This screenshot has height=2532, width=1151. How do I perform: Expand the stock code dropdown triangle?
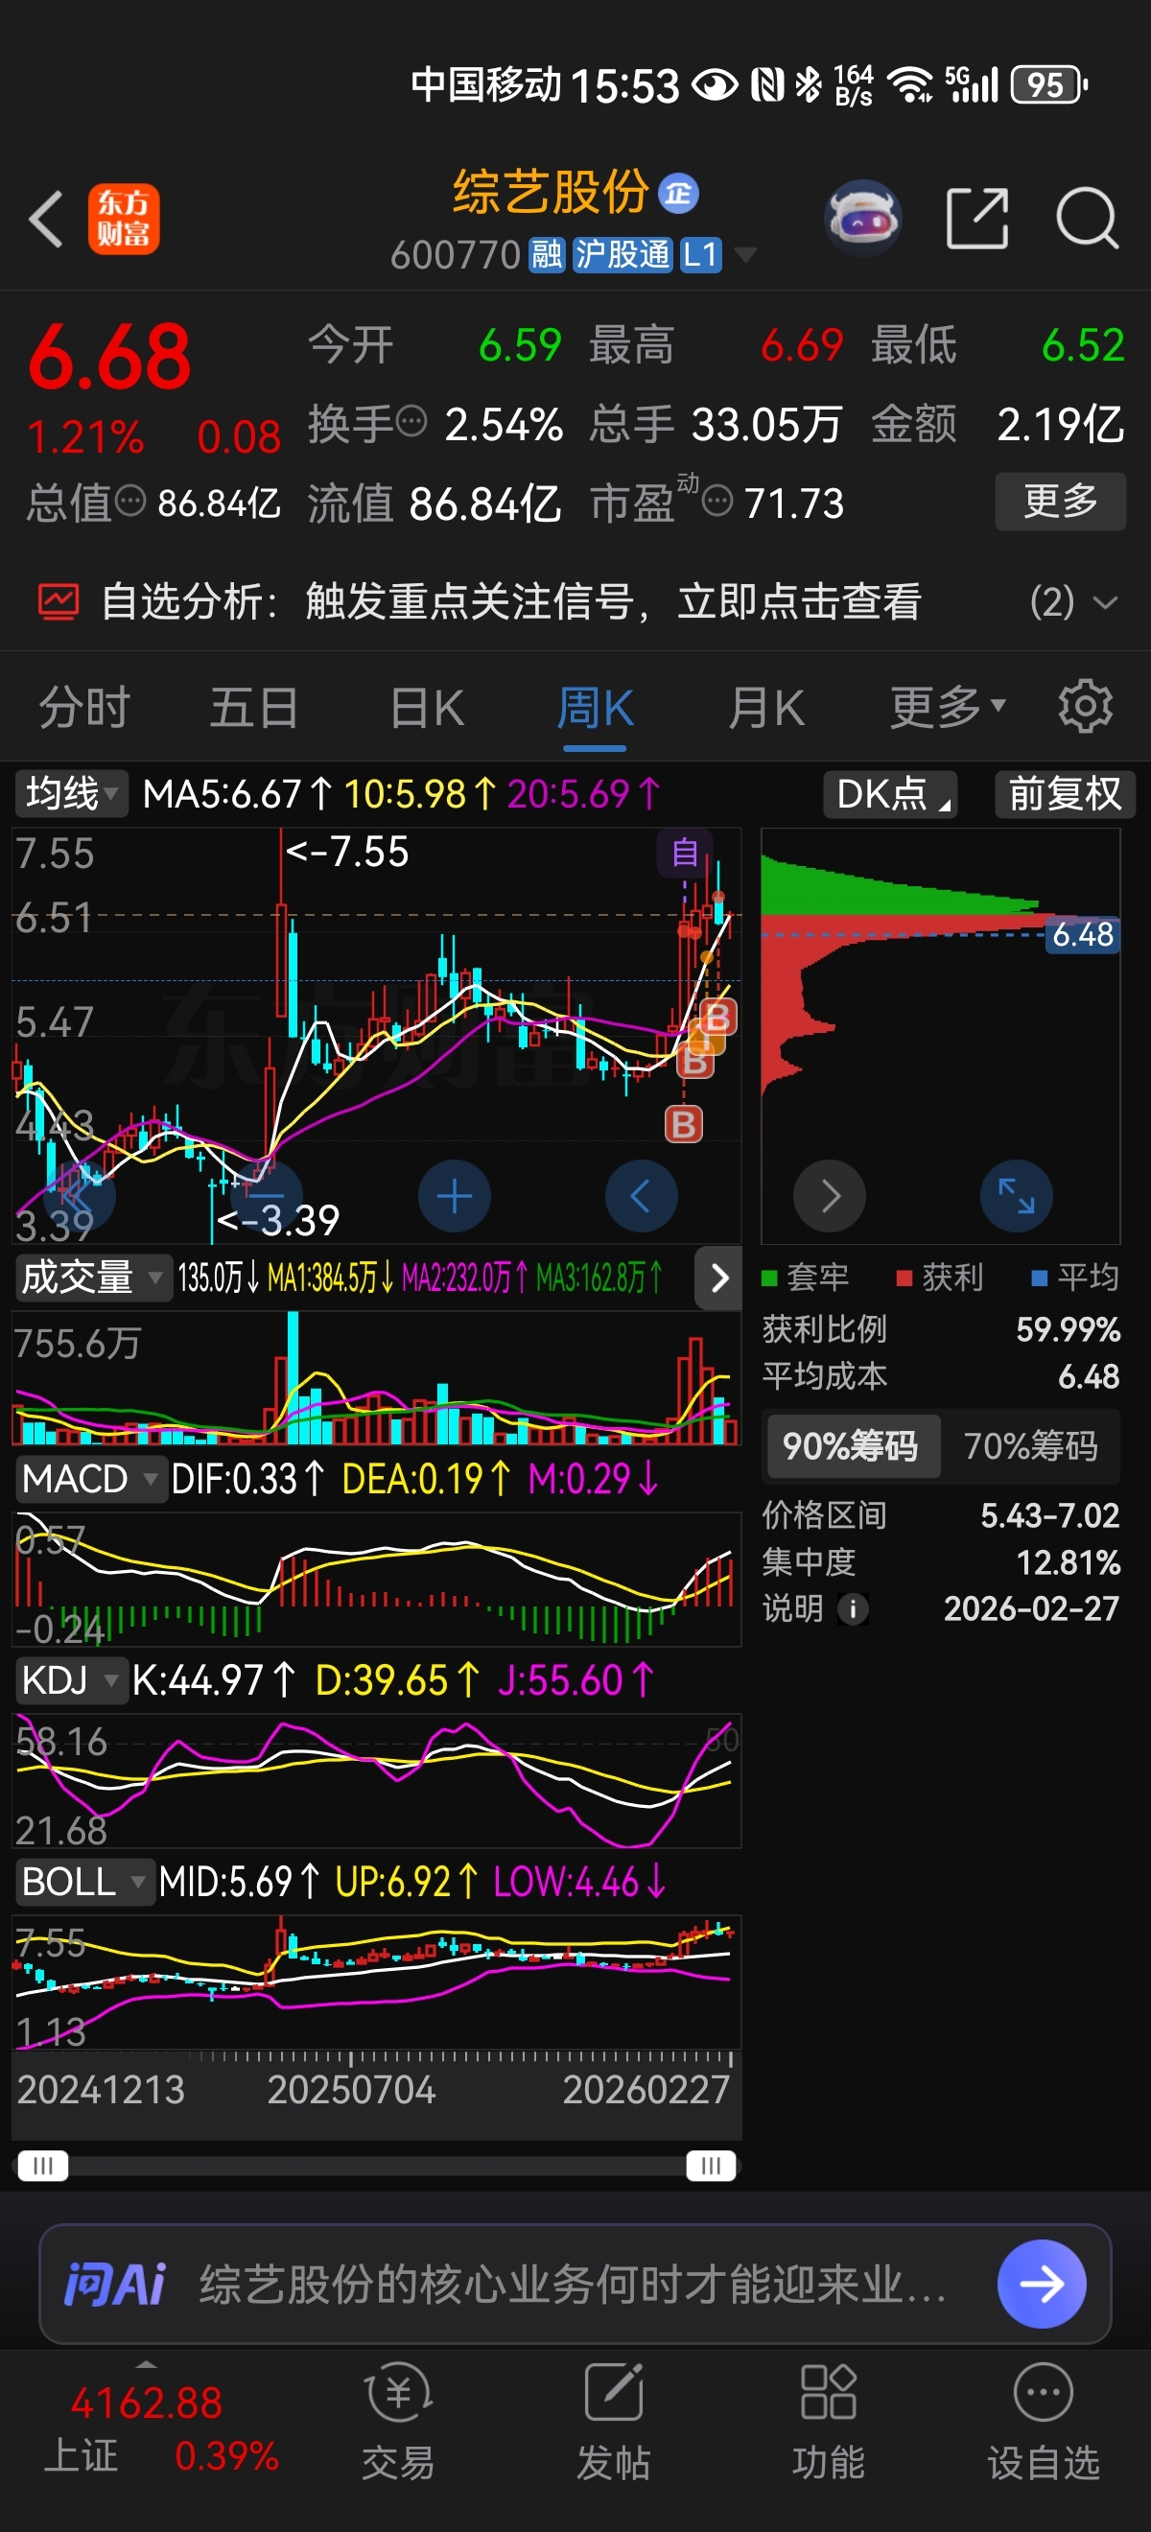coord(746,255)
